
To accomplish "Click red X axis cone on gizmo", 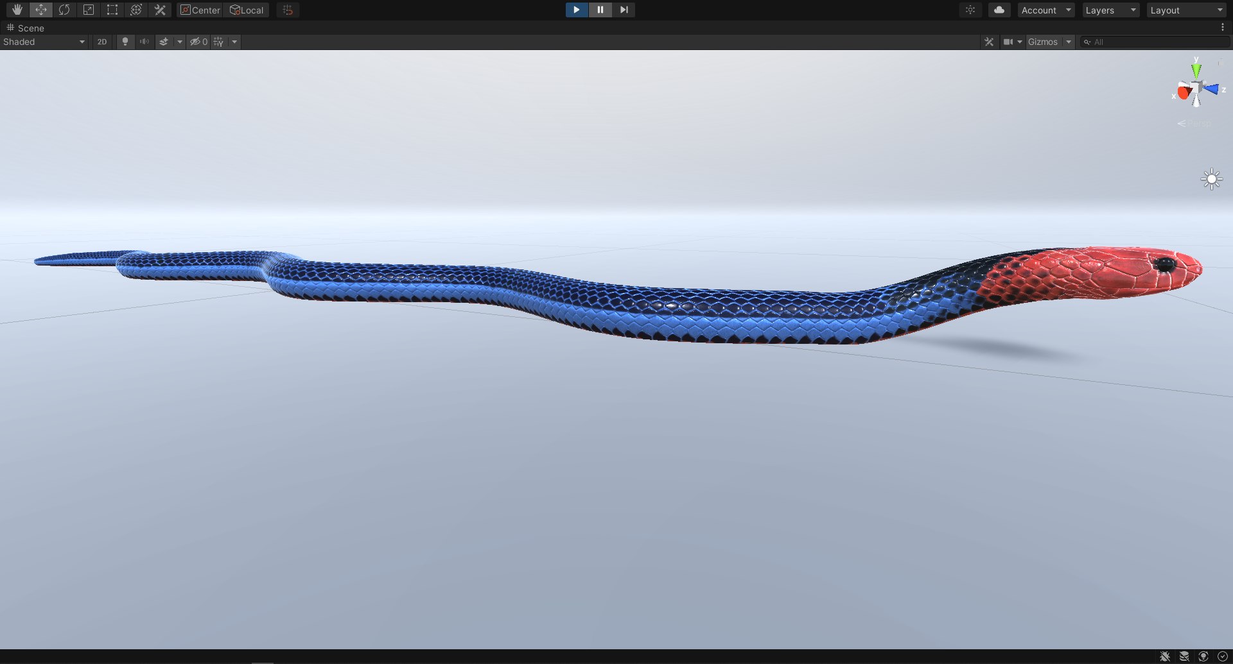I will coord(1183,92).
